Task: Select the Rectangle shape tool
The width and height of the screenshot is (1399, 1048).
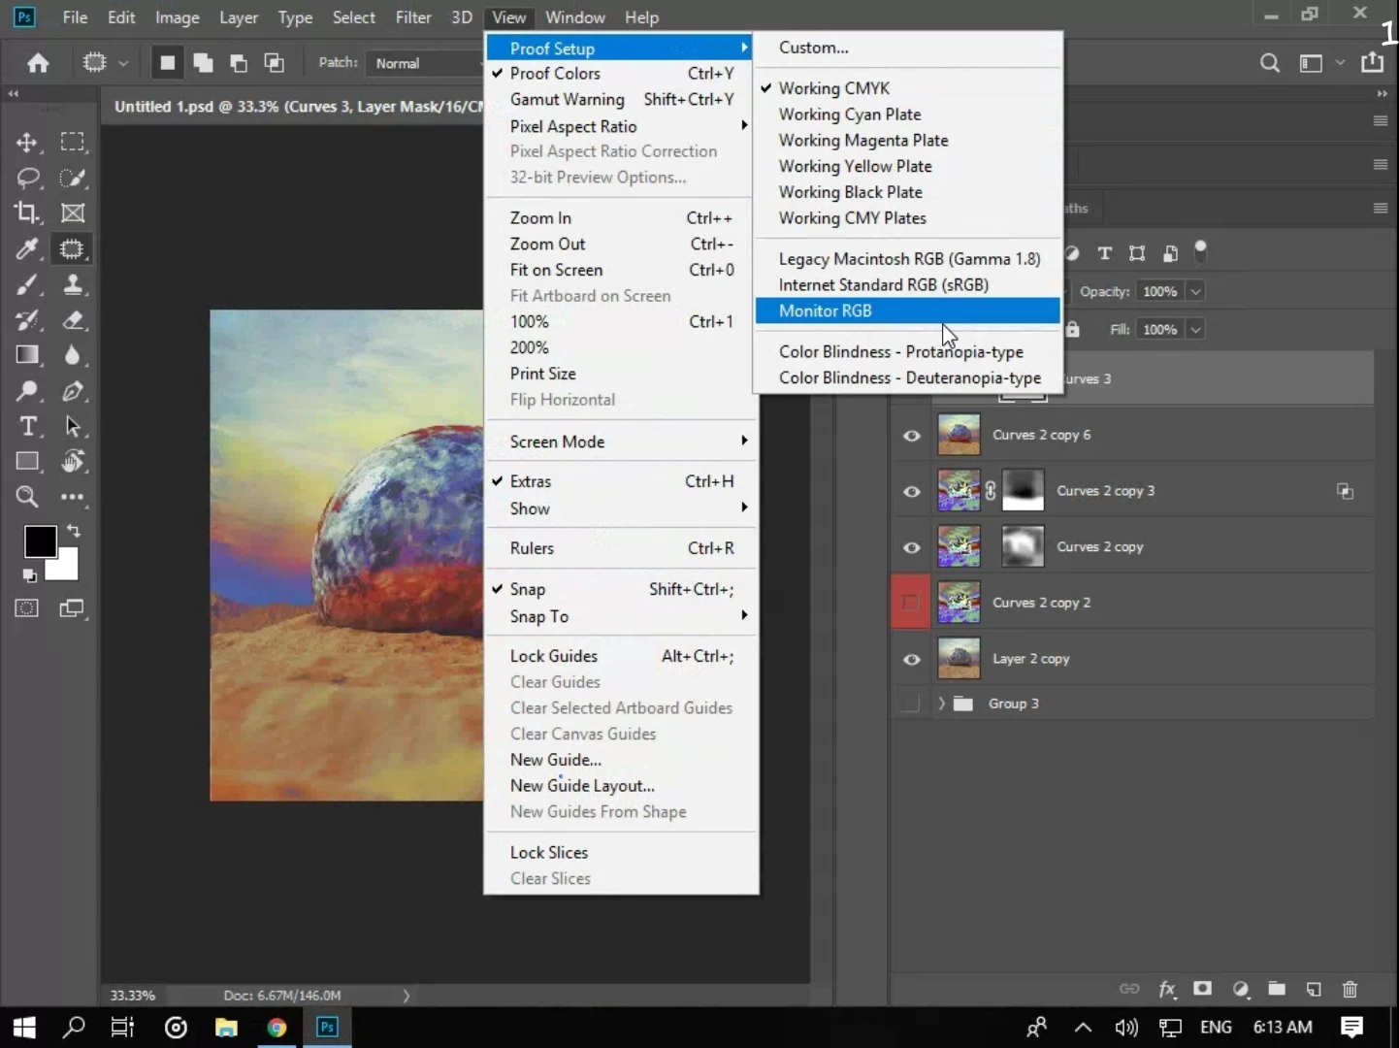Action: click(27, 461)
